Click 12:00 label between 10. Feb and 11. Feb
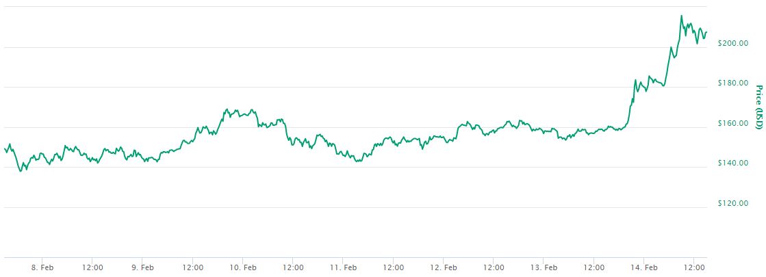Image resolution: width=766 pixels, height=277 pixels. click(293, 267)
